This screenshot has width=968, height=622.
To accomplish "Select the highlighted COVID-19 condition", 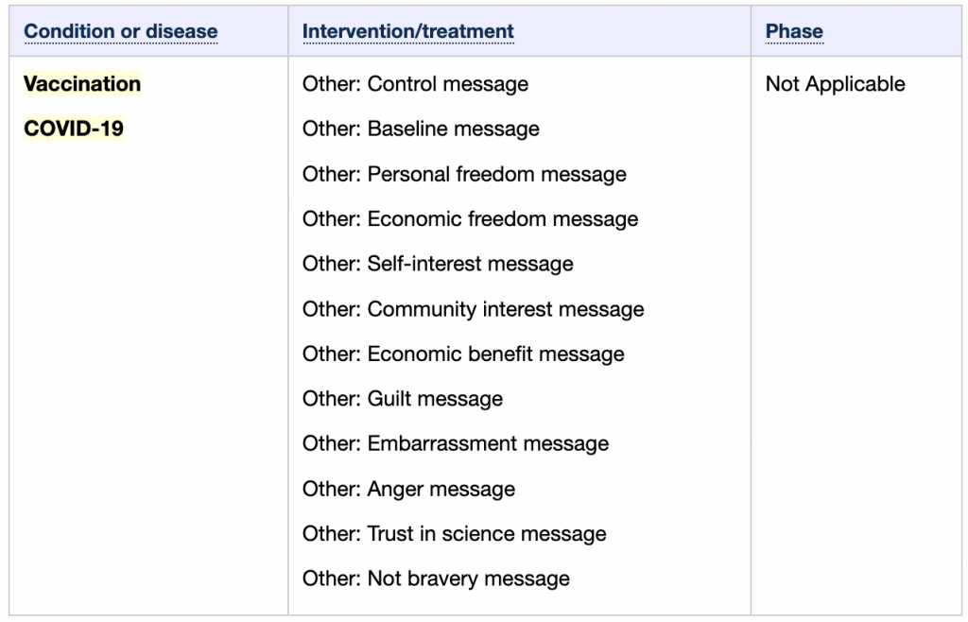I will point(74,129).
